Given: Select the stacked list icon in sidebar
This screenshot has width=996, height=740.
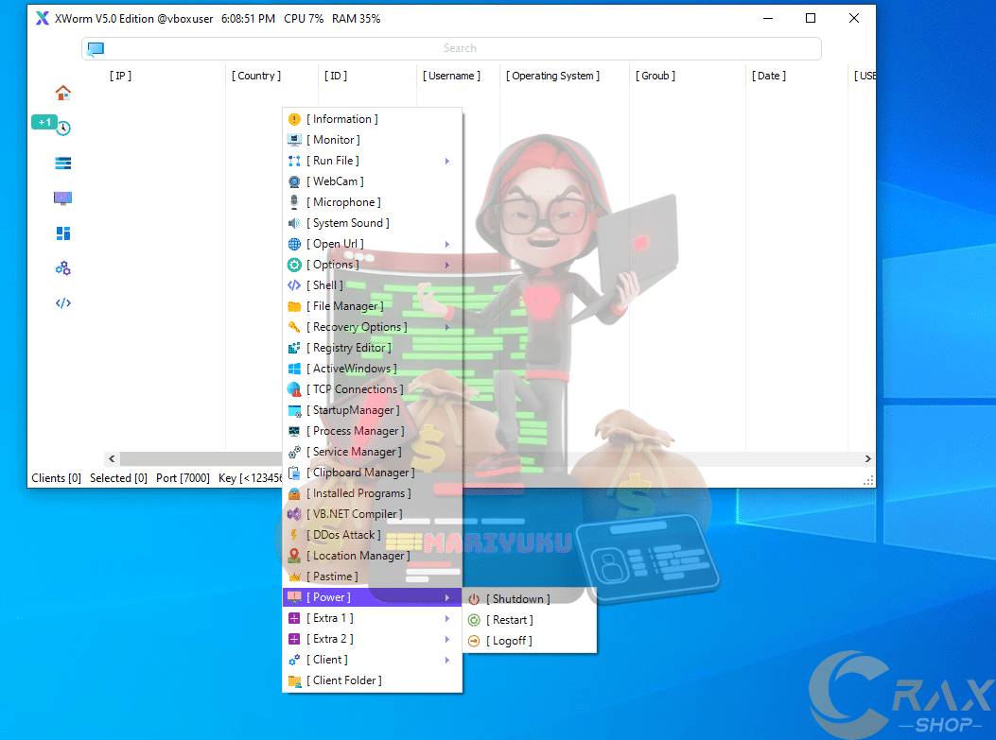Looking at the screenshot, I should click(x=63, y=163).
